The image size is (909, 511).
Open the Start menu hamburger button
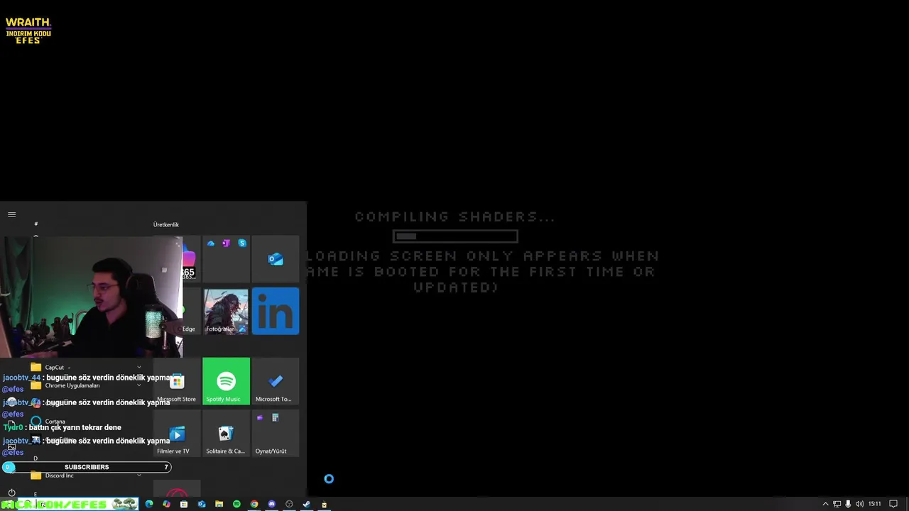click(11, 214)
